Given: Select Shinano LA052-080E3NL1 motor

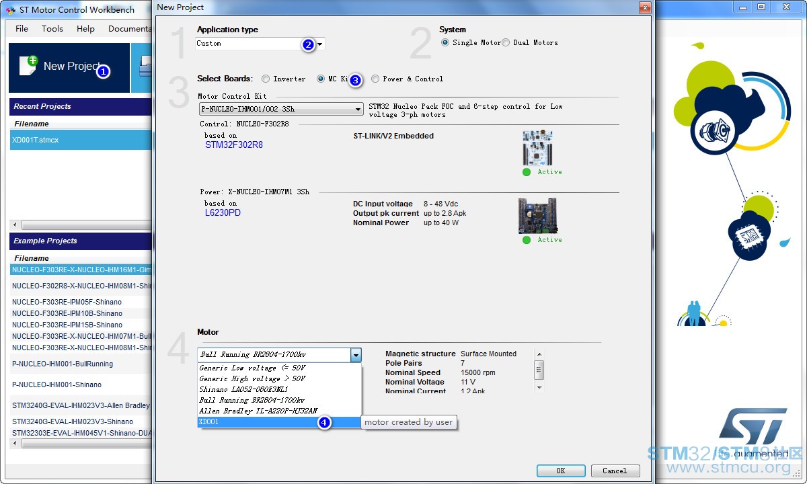Looking at the screenshot, I should 279,390.
